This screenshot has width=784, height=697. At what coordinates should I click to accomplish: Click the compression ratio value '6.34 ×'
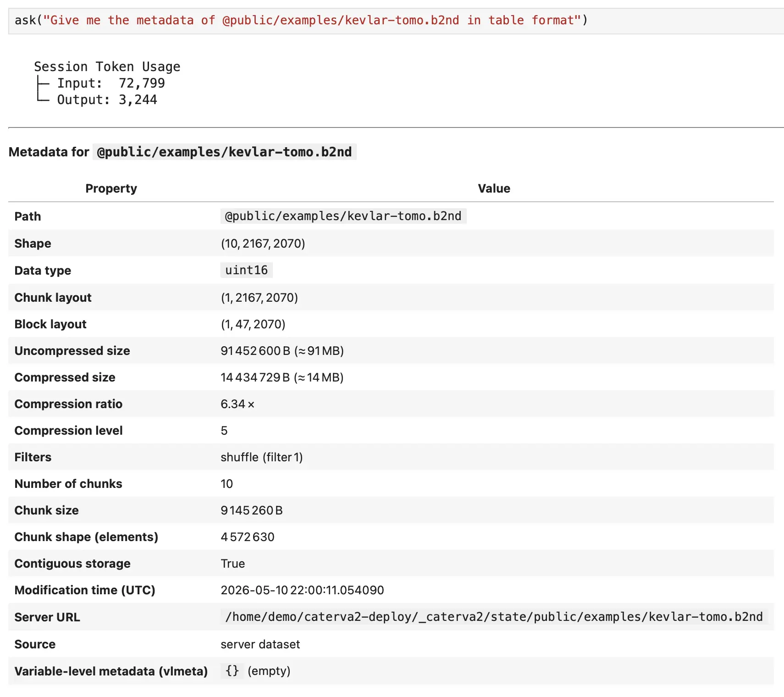pyautogui.click(x=237, y=404)
